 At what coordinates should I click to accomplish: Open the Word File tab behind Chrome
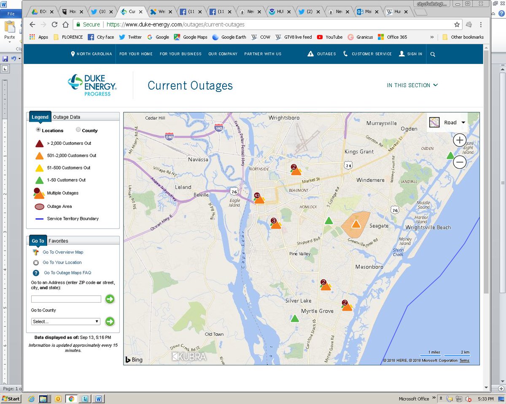pyautogui.click(x=11, y=13)
